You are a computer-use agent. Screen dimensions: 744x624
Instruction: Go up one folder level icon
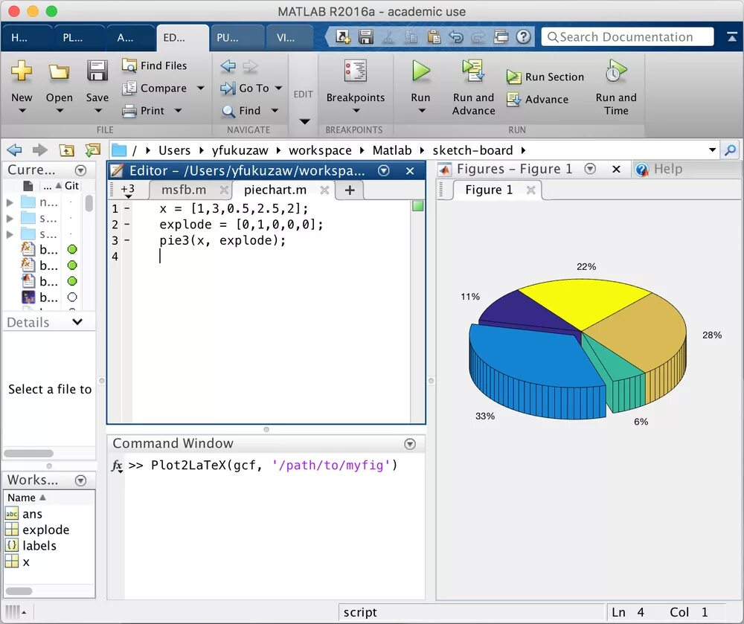(66, 150)
